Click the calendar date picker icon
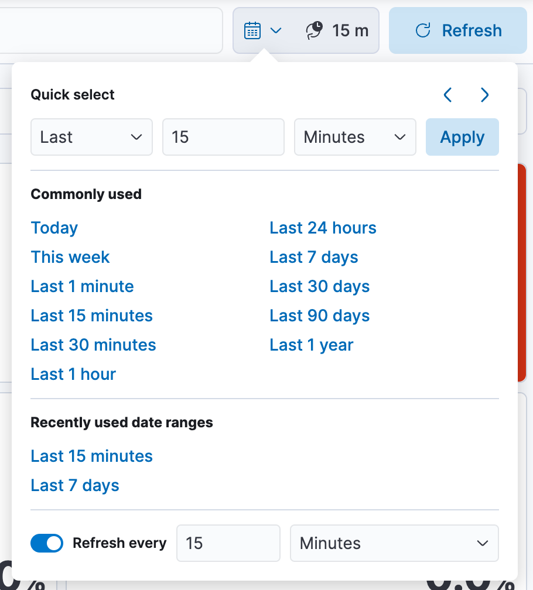This screenshot has height=590, width=533. (x=252, y=30)
